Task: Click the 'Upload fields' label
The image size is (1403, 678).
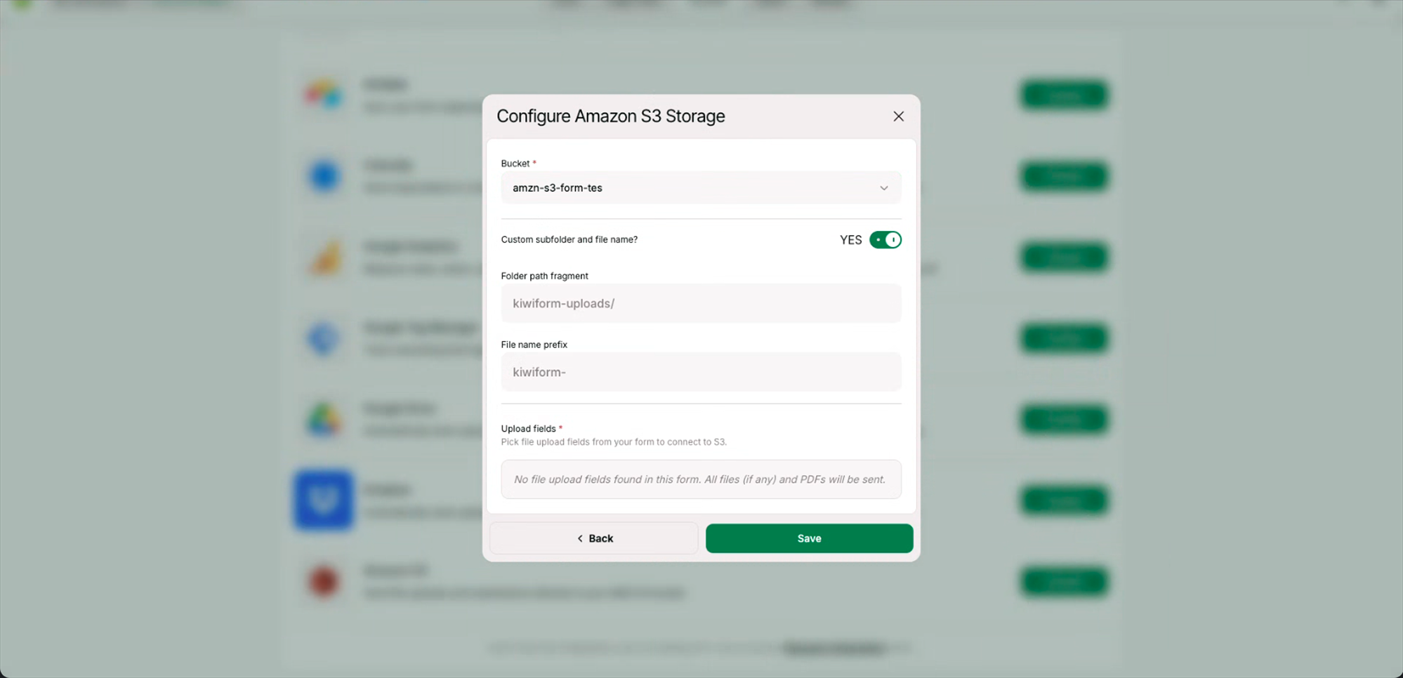Action: pyautogui.click(x=528, y=429)
